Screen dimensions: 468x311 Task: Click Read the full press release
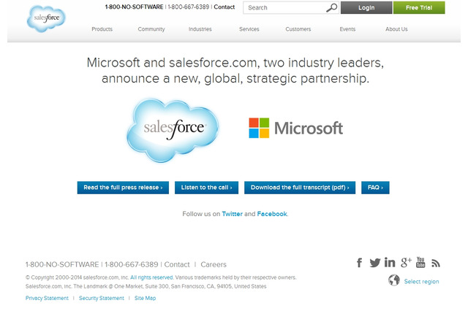tap(123, 188)
